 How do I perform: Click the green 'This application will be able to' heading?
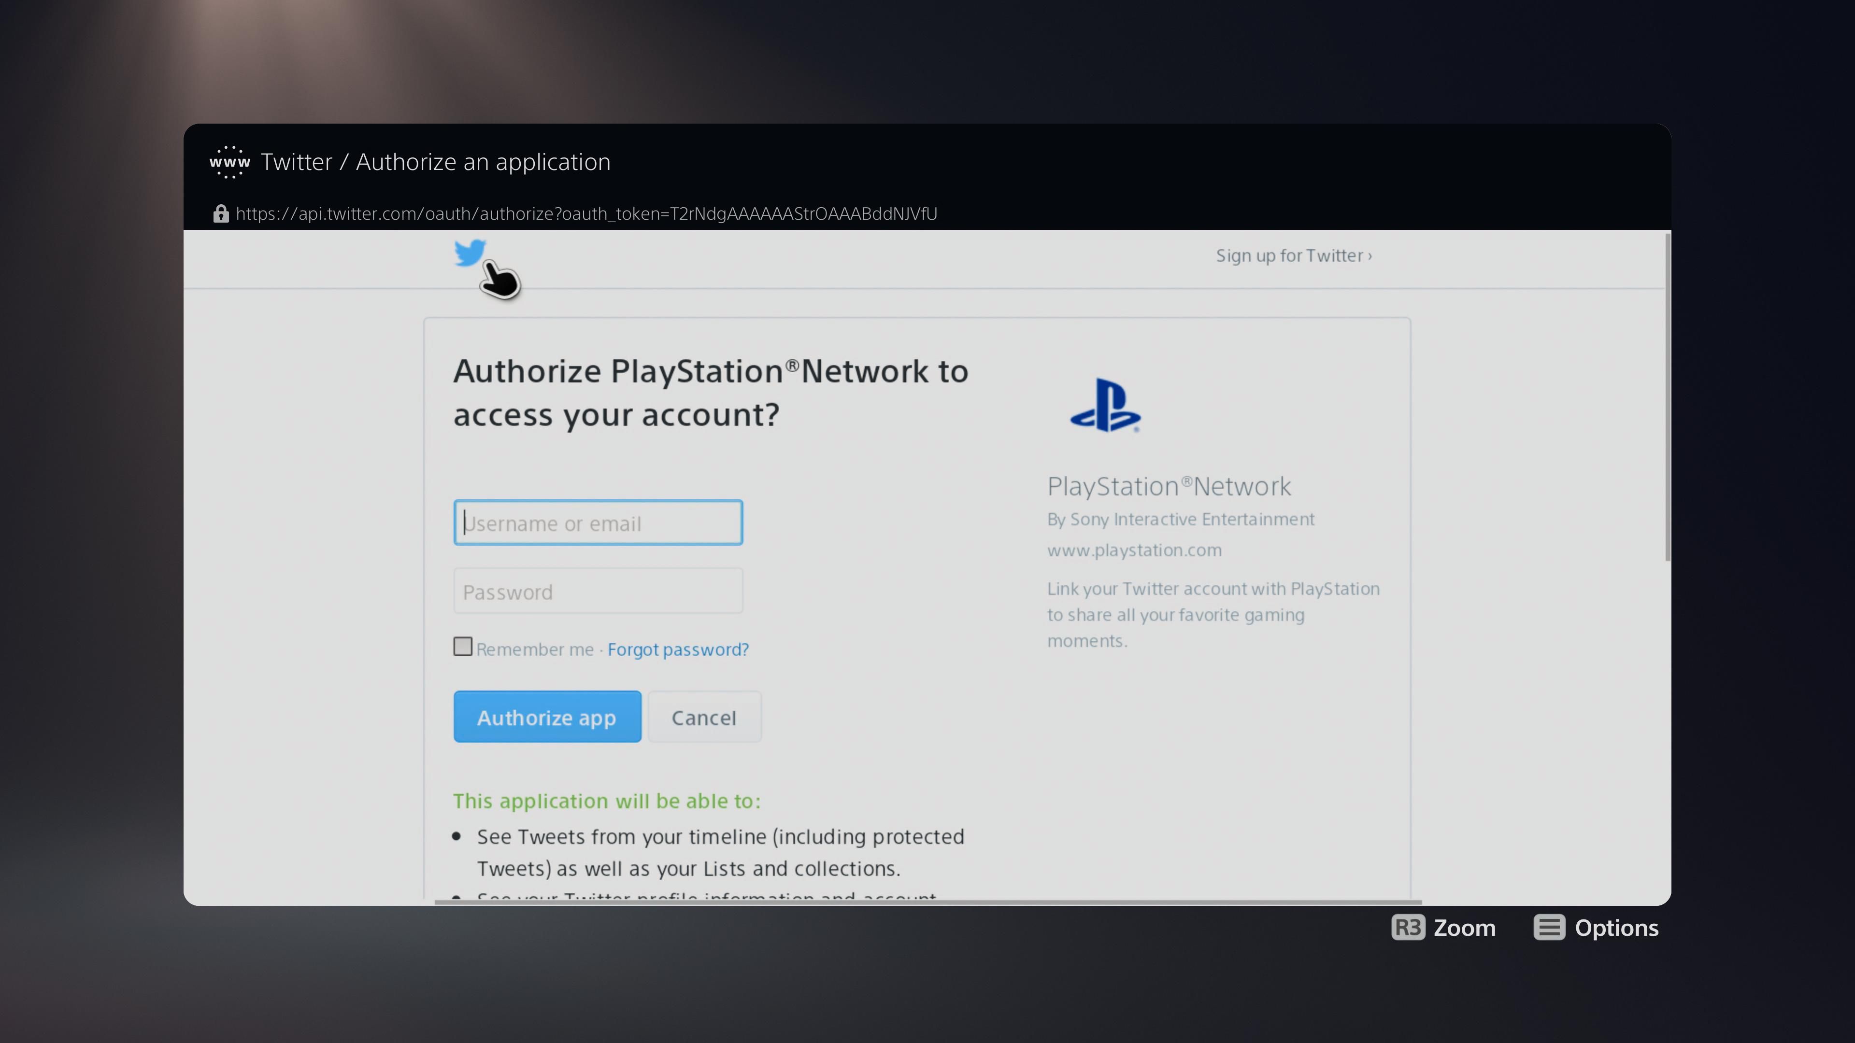coord(606,801)
